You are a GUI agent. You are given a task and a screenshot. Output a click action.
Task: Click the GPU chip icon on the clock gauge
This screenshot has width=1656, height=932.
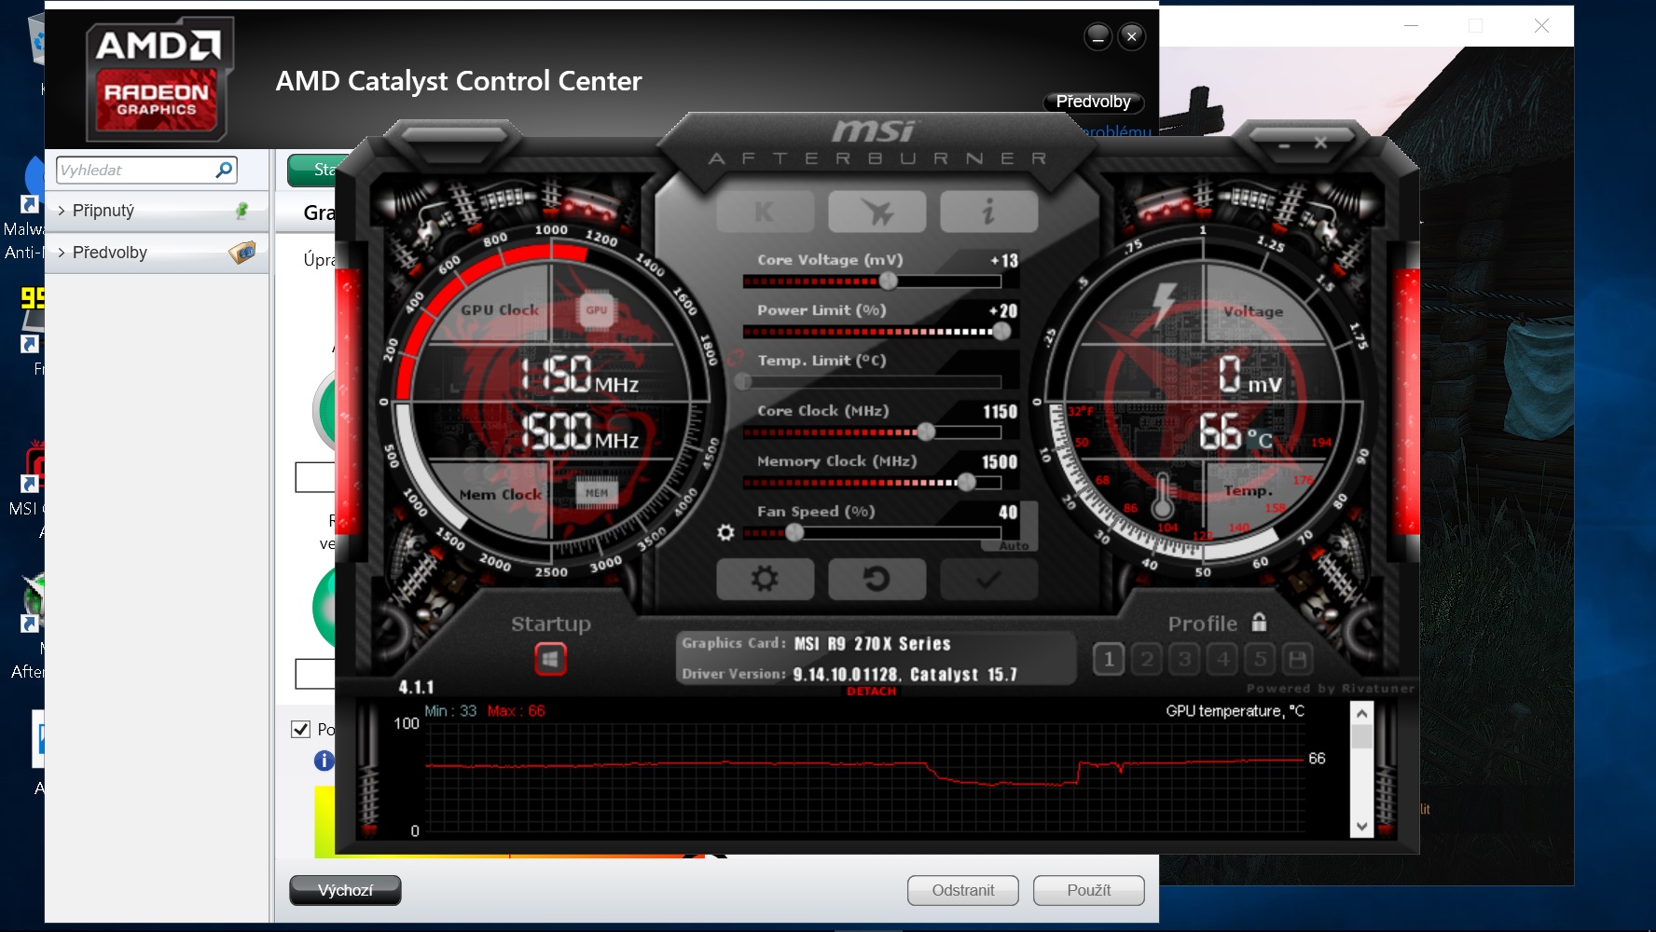(x=597, y=310)
